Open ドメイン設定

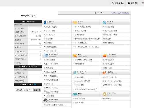[x=109, y=27]
